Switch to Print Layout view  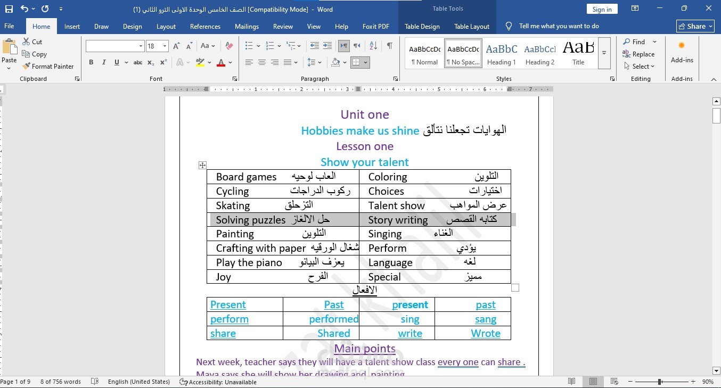click(593, 382)
